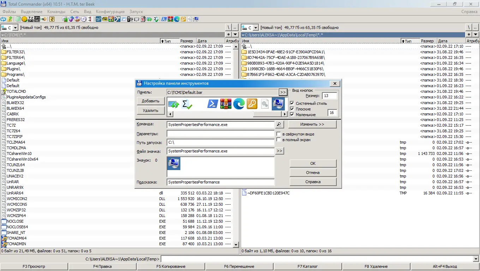480x271 pixels.
Task: Click the Изменить >> button
Action: click(312, 124)
